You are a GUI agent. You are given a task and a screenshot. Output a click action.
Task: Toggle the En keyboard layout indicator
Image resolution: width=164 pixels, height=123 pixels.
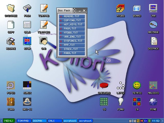(146, 121)
